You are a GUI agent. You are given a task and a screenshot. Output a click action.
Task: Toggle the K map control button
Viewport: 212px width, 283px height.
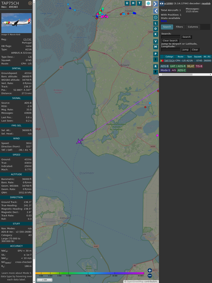click(155, 34)
